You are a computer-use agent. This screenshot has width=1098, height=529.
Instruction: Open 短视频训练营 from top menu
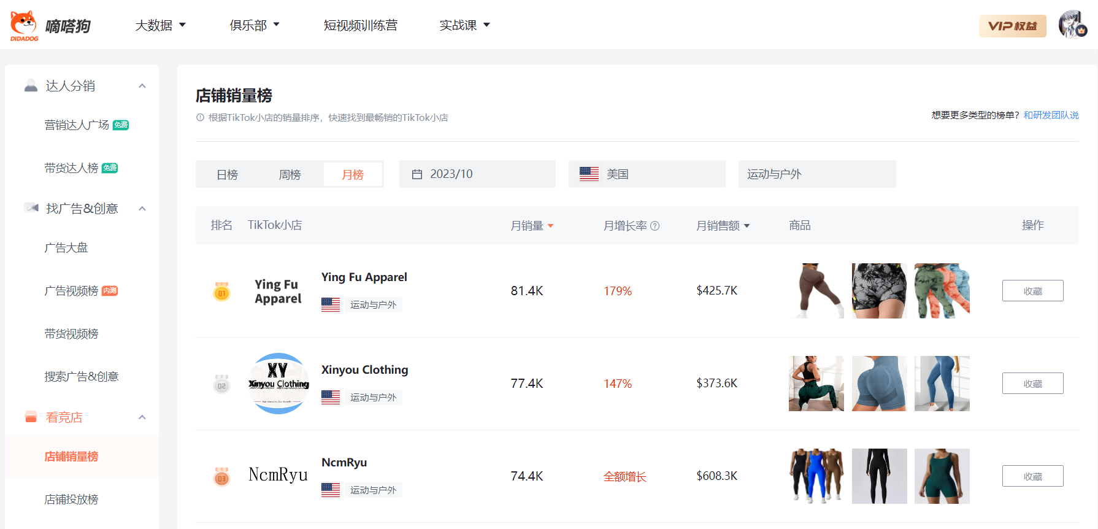pos(360,25)
